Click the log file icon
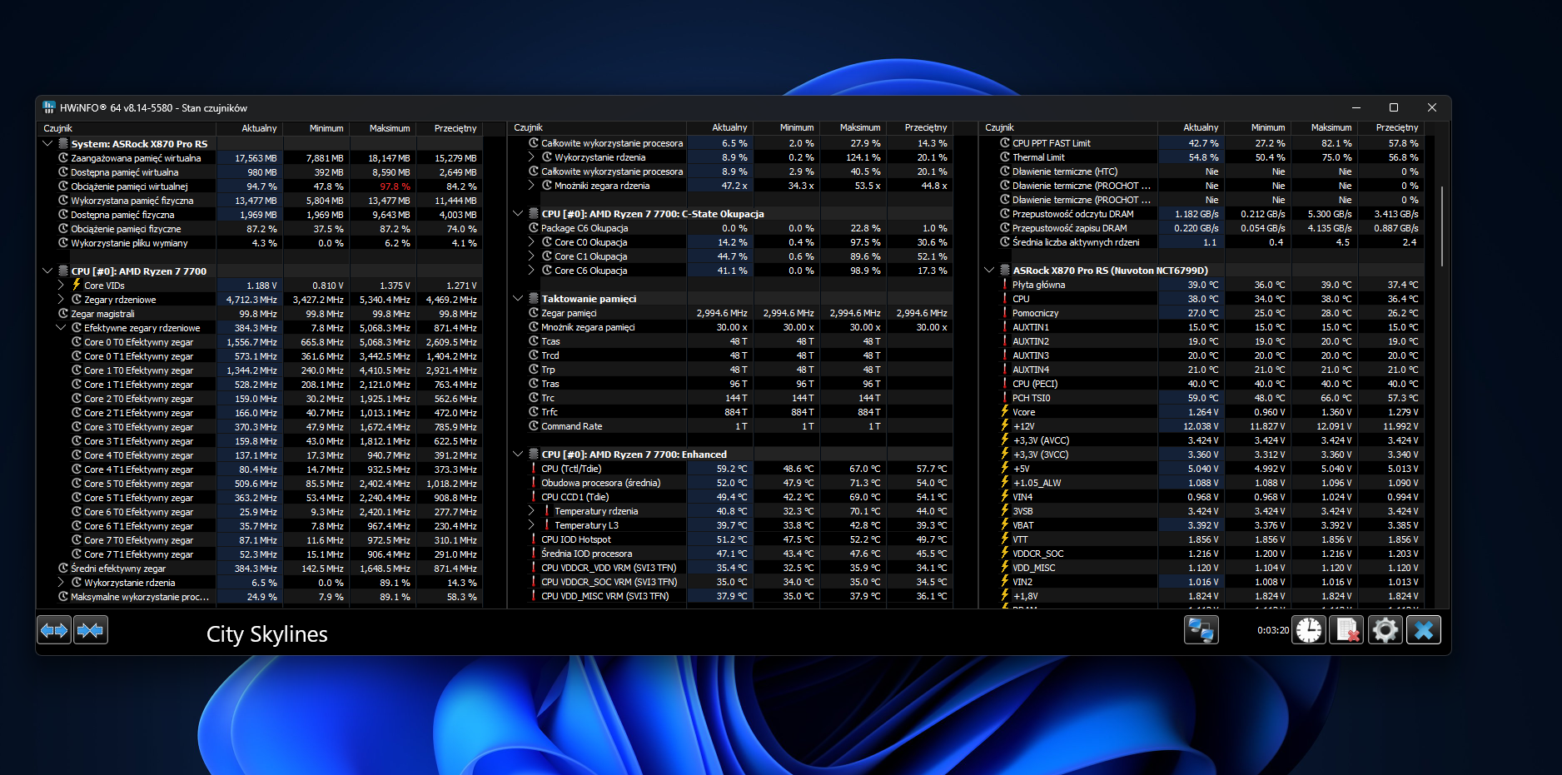 [x=1347, y=630]
